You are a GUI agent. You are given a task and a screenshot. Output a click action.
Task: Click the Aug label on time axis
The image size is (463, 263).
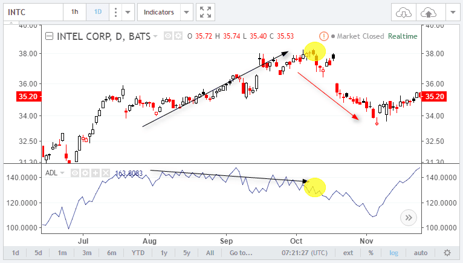pyautogui.click(x=149, y=241)
